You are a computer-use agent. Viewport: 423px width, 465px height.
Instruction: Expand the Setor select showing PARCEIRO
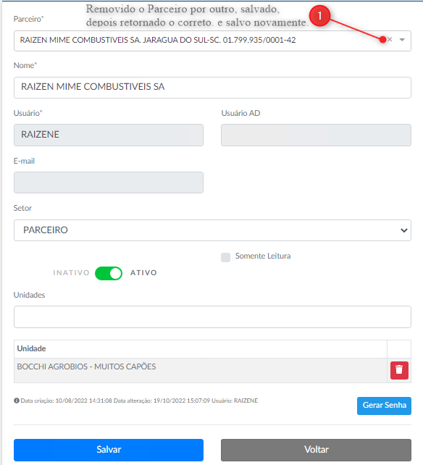click(x=212, y=230)
